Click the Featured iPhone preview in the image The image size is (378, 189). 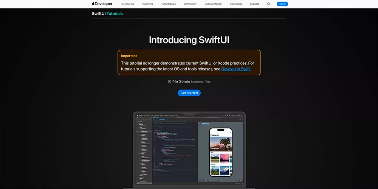pos(221,152)
